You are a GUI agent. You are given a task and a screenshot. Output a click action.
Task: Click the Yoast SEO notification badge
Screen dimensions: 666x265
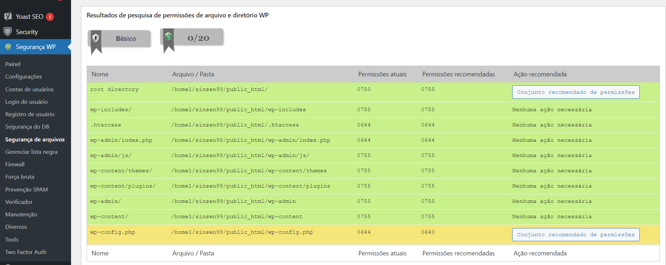coord(50,17)
